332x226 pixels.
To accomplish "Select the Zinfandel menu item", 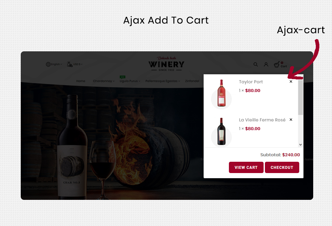I will (x=192, y=81).
